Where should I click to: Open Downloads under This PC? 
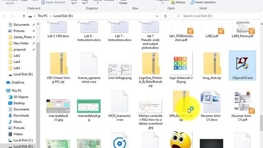click(x=21, y=116)
